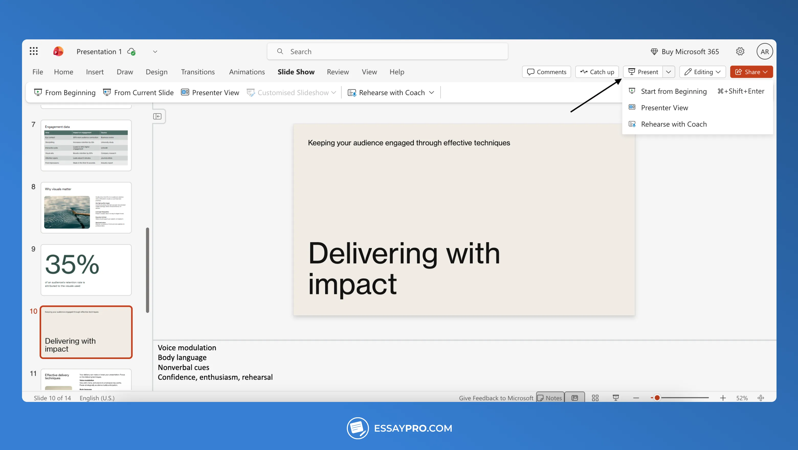Viewport: 798px width, 450px height.
Task: Click the zoom slider handle
Action: click(x=657, y=398)
